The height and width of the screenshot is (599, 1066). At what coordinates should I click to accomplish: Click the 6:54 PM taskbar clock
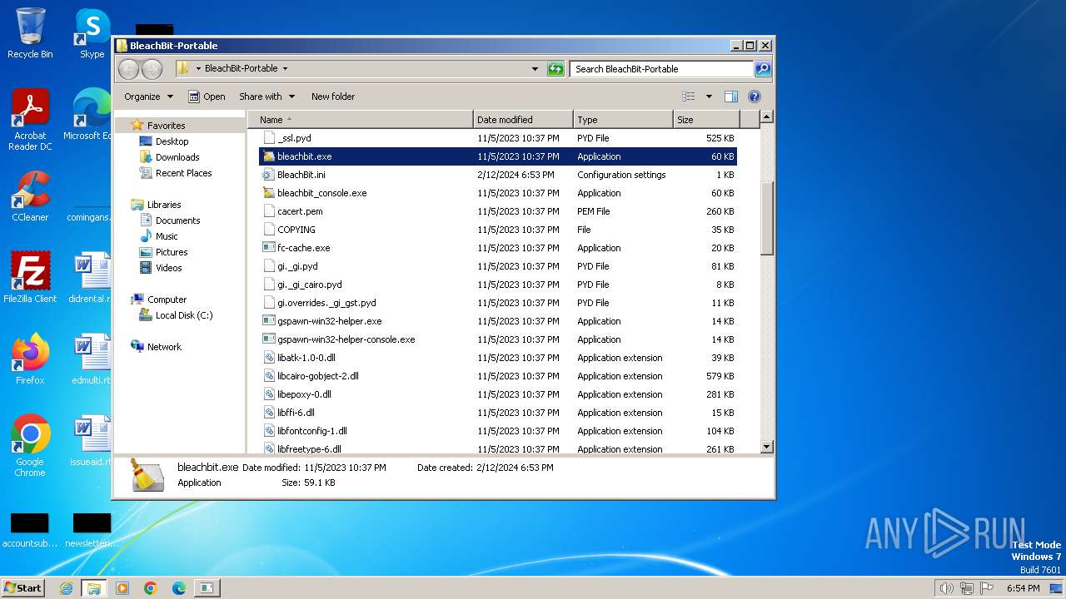(x=1023, y=588)
